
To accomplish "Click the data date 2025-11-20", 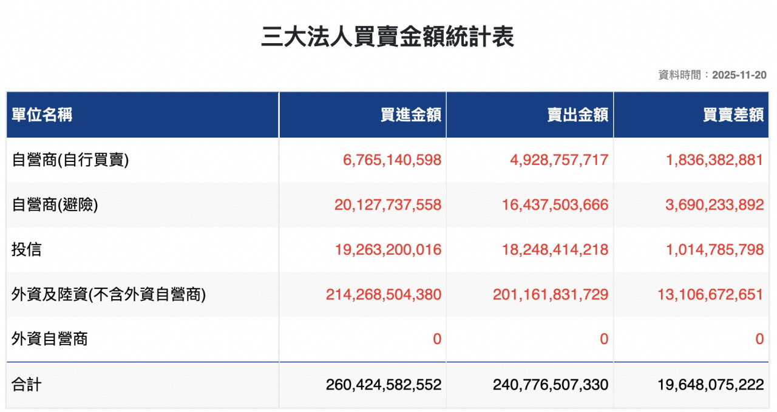I will pyautogui.click(x=739, y=75).
